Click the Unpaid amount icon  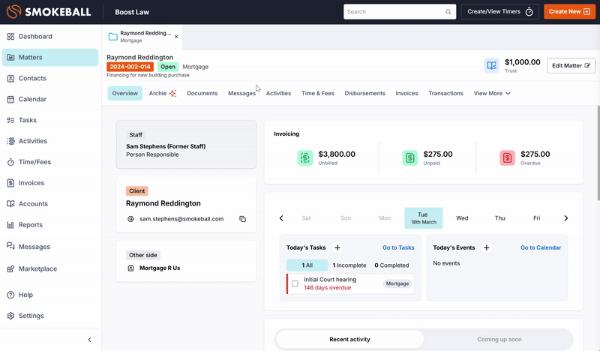[409, 157]
